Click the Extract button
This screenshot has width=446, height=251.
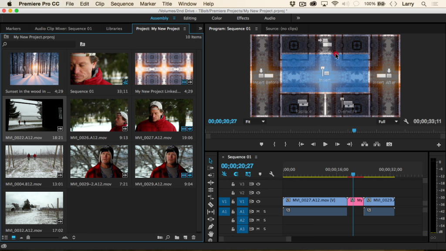[x=377, y=144]
